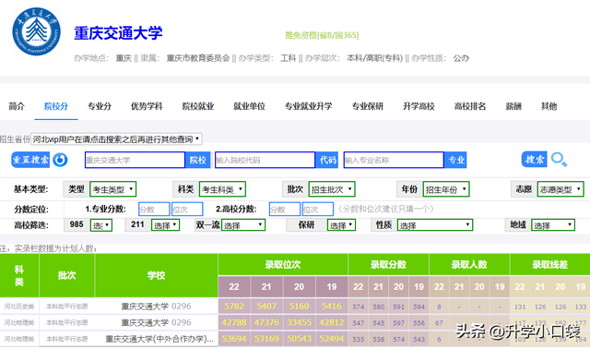Expand the 双一流 filter dropdown
Screen dimensions: 590x349
(x=243, y=225)
